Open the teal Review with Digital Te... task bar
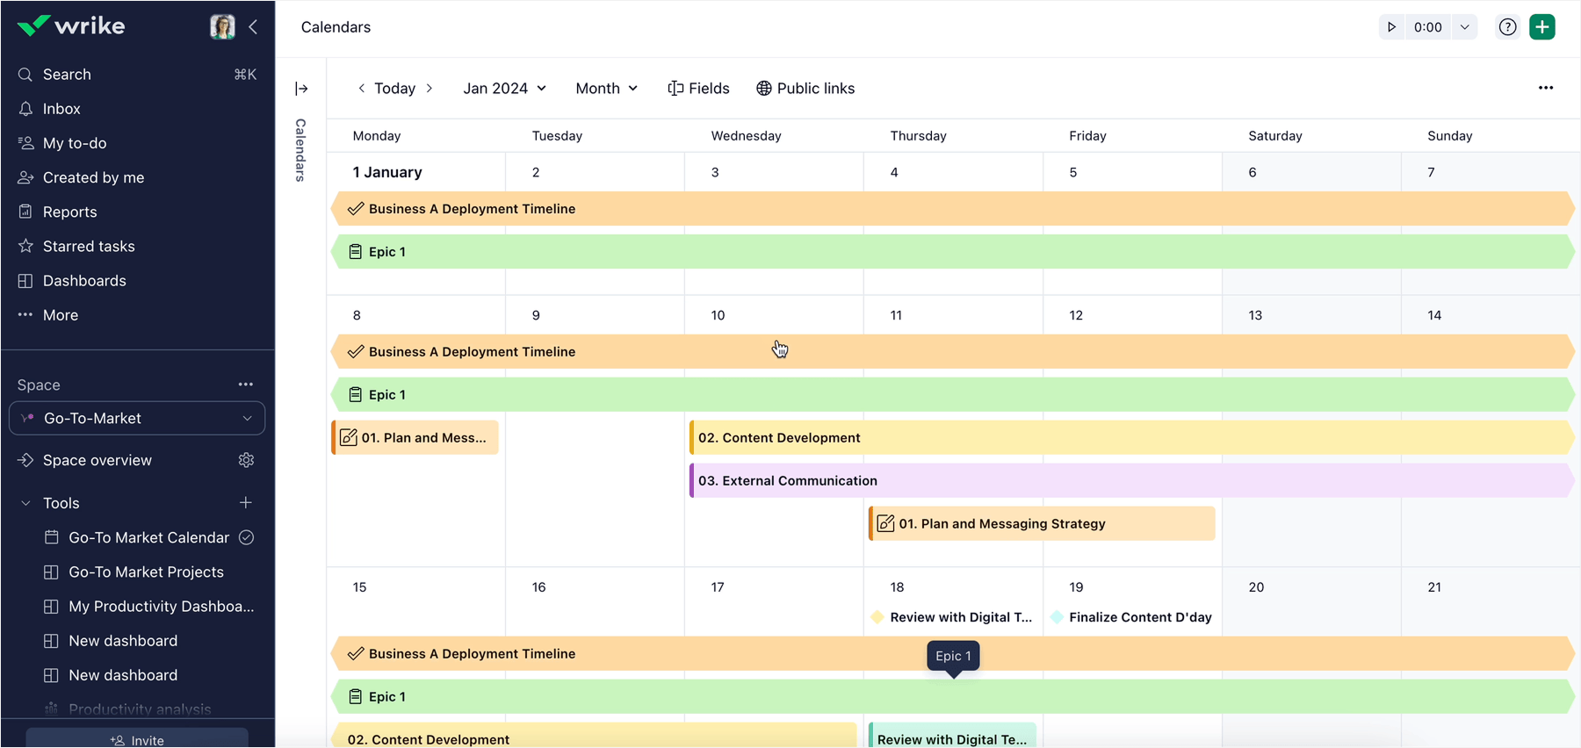This screenshot has height=748, width=1581. (x=952, y=736)
